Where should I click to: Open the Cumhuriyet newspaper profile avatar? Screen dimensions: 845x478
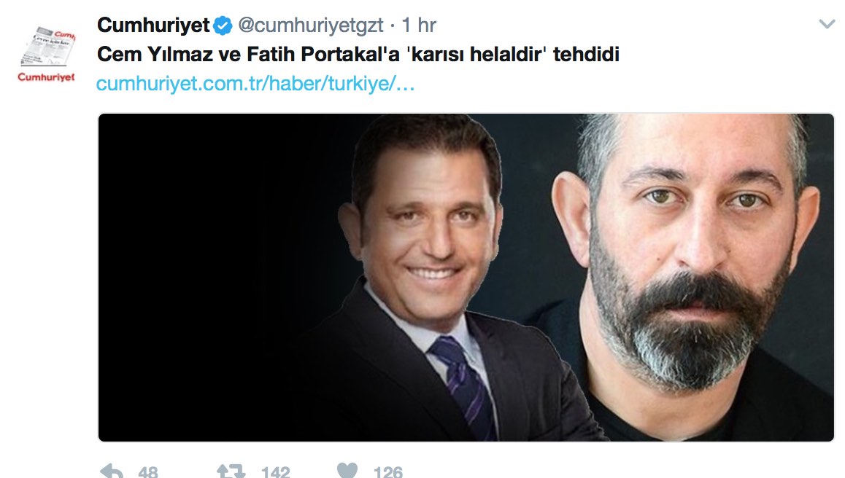[x=47, y=47]
